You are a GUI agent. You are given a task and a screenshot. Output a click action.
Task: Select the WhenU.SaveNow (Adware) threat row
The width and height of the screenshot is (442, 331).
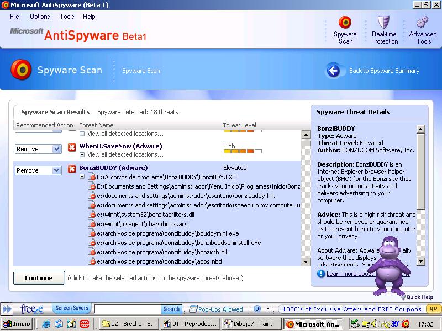(120, 146)
